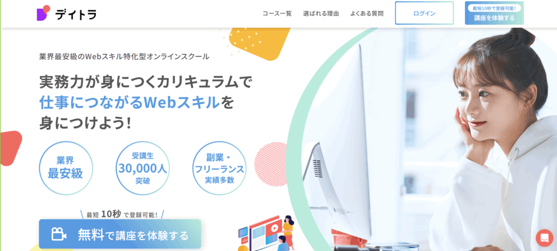The width and height of the screenshot is (557, 251).
Task: Open the chat support bubble icon
Action: coord(544,238)
